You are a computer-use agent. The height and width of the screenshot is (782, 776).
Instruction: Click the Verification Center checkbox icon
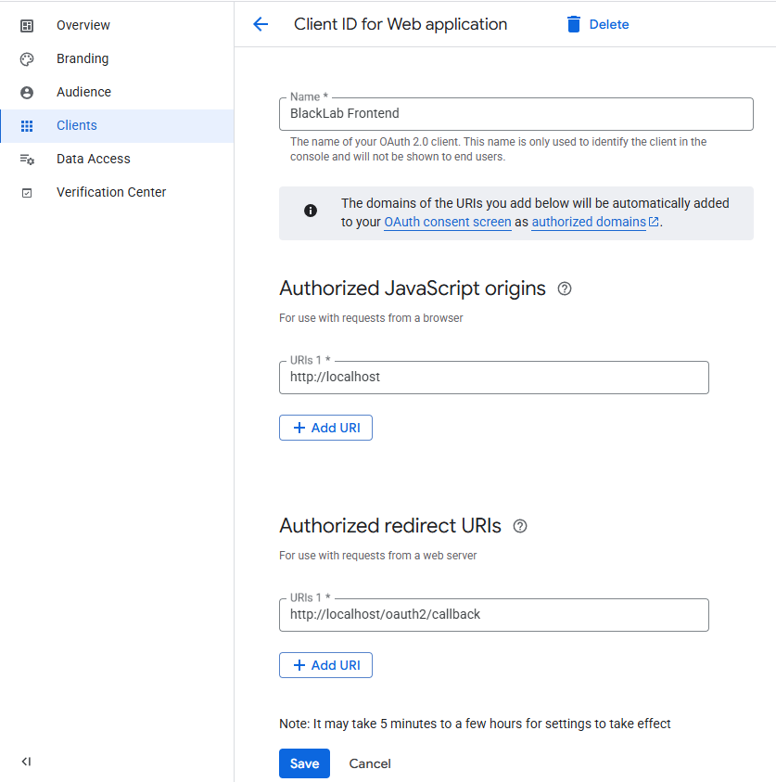tap(27, 193)
